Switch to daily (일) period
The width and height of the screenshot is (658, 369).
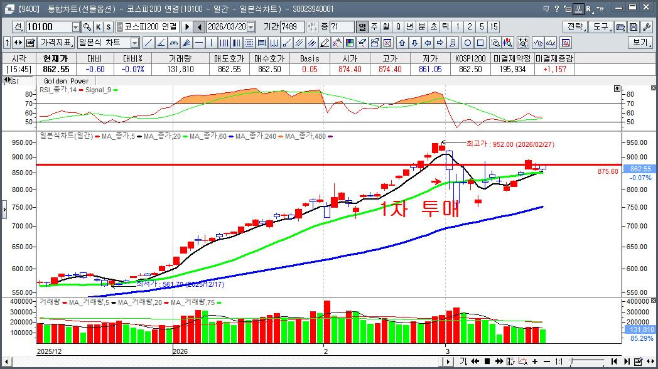click(362, 27)
